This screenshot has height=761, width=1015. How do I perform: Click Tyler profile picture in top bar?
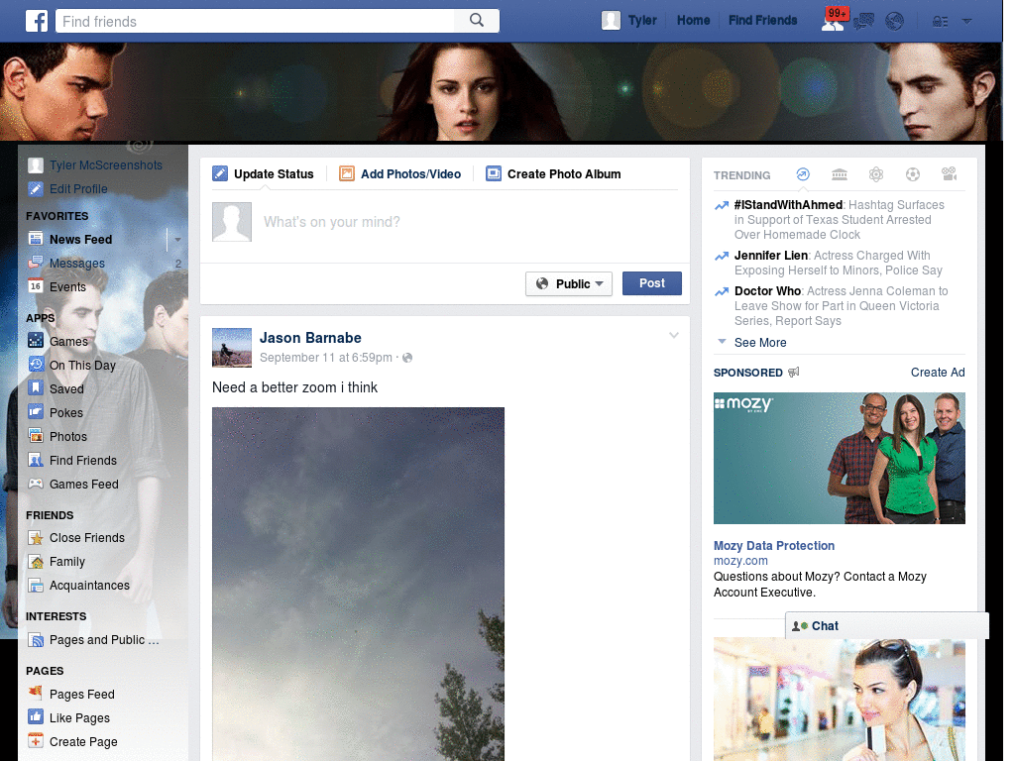tap(611, 21)
